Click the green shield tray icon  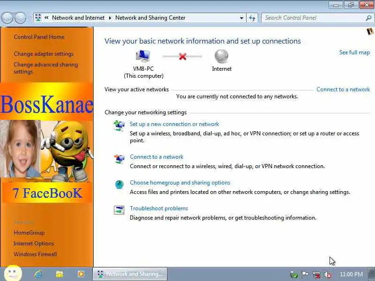294,275
